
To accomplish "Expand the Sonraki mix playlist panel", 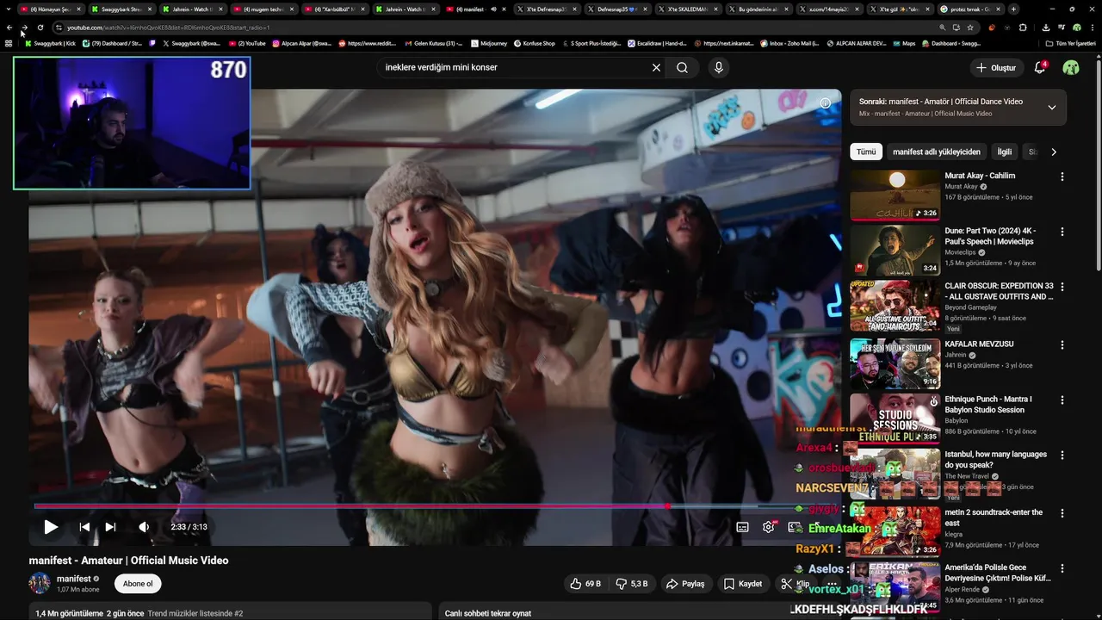I will tap(1051, 107).
